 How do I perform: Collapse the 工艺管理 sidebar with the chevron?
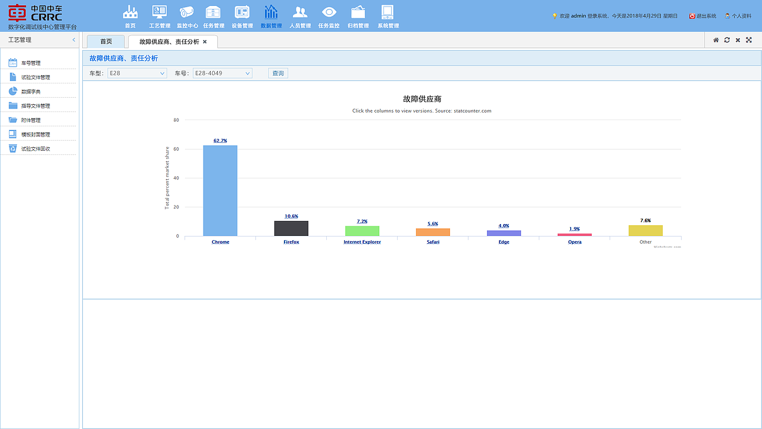[x=74, y=40]
